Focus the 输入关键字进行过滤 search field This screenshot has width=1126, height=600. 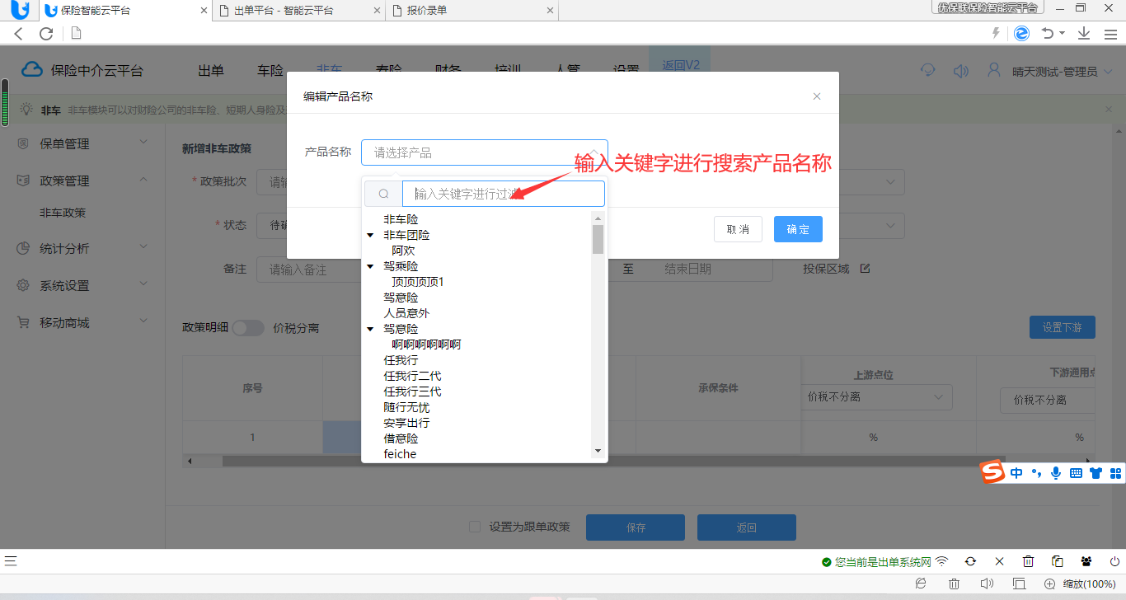(504, 194)
